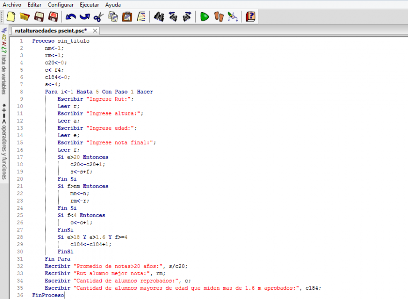Open help with the question mark book icon
408x299 pixels.
click(x=251, y=17)
